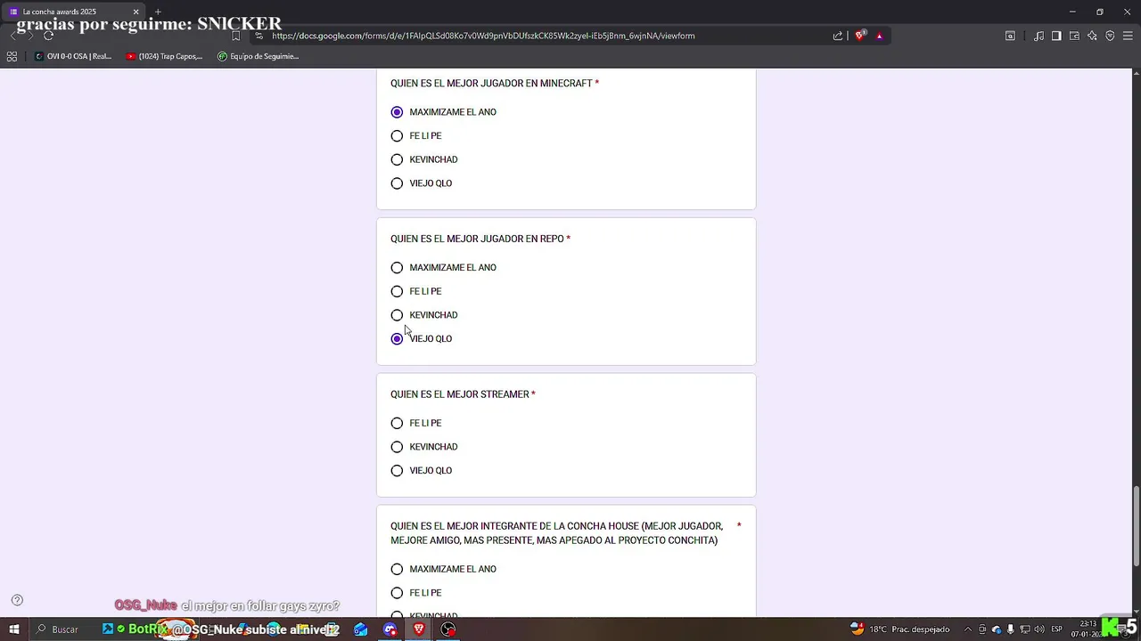Screen dimensions: 1141x641
Task: Open the media playlist music note icon
Action: (x=1038, y=36)
